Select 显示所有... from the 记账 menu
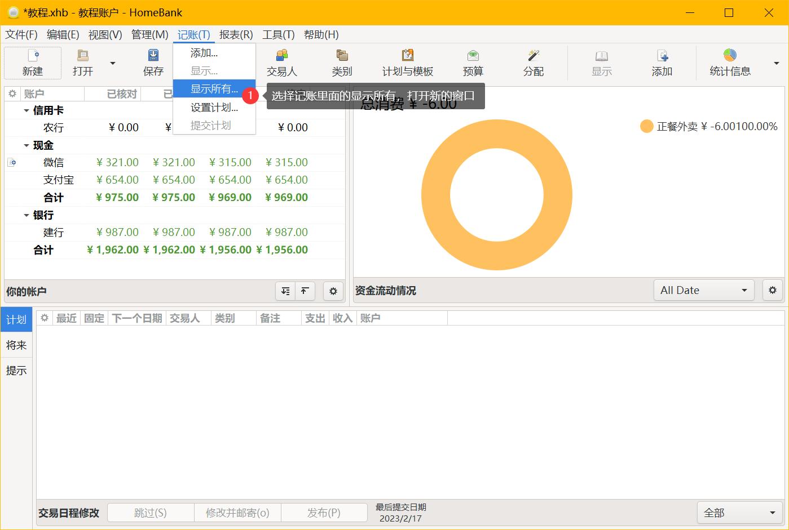Viewport: 789px width, 530px height. point(214,89)
